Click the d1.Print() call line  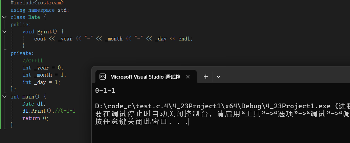tap(49, 111)
